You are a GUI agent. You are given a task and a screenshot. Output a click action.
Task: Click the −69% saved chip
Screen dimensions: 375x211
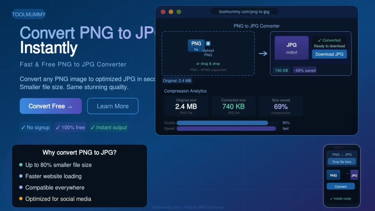coord(304,70)
